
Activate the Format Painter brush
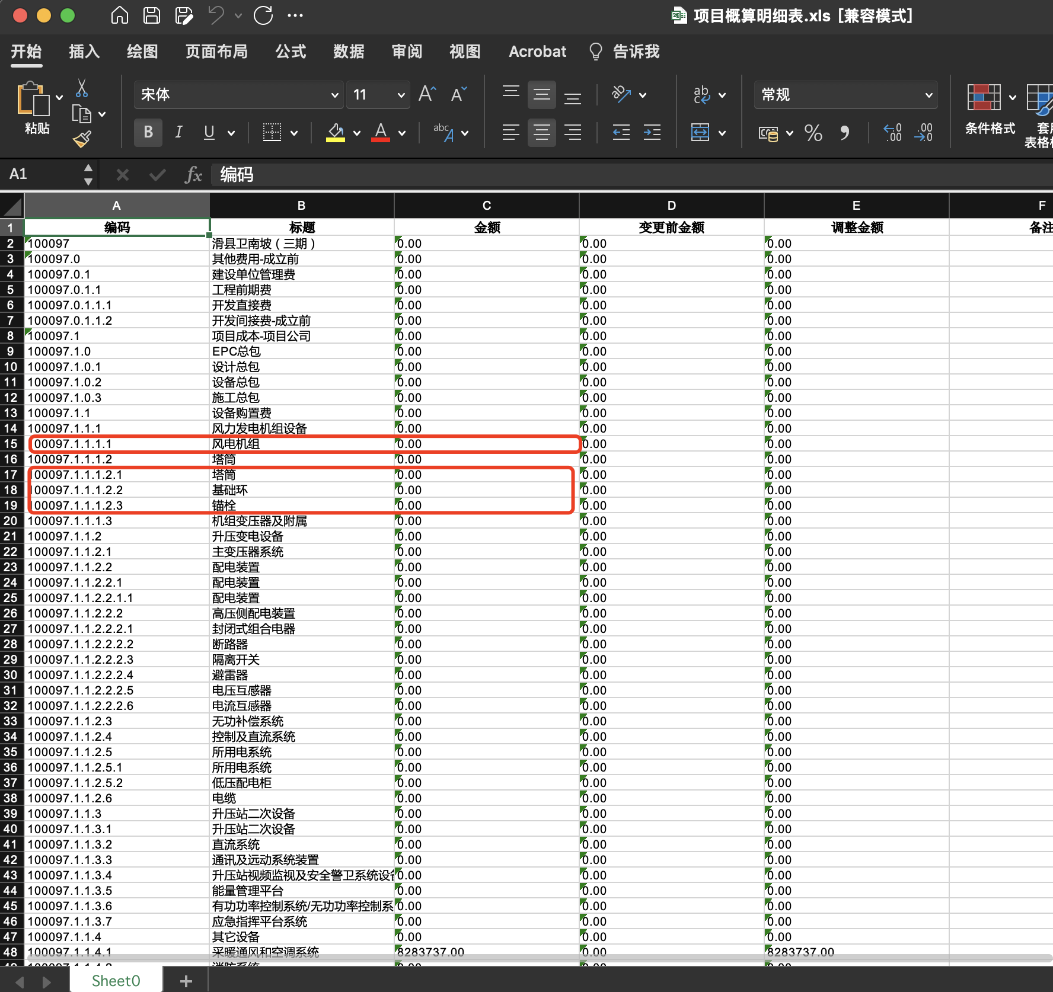tap(82, 139)
